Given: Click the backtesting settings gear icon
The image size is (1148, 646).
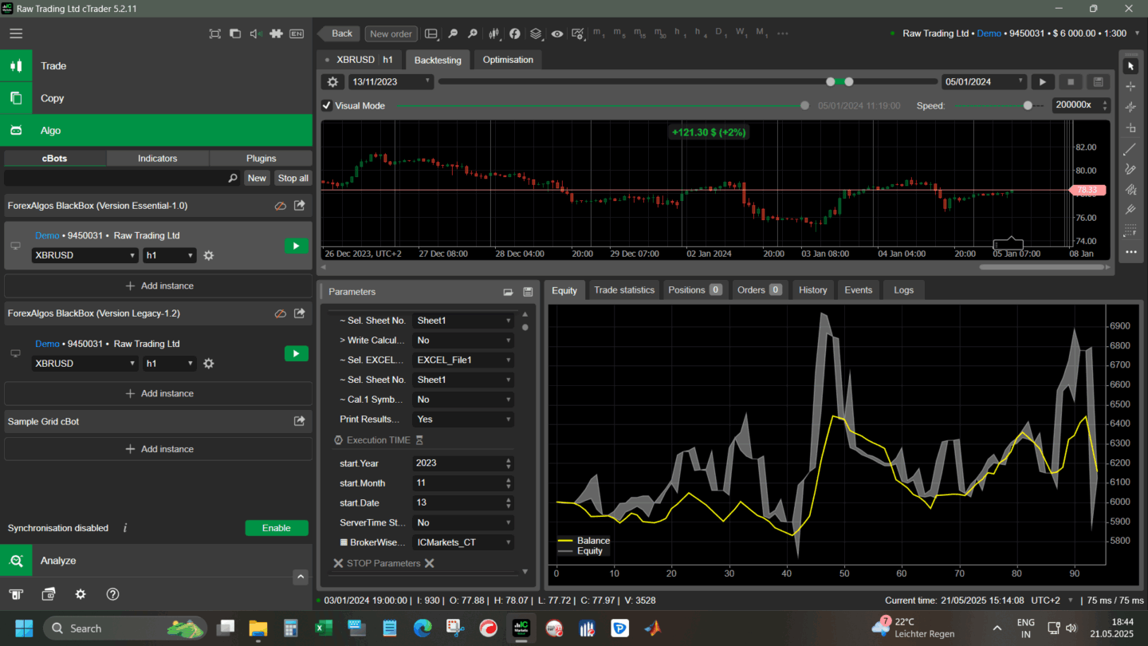Looking at the screenshot, I should (x=333, y=81).
